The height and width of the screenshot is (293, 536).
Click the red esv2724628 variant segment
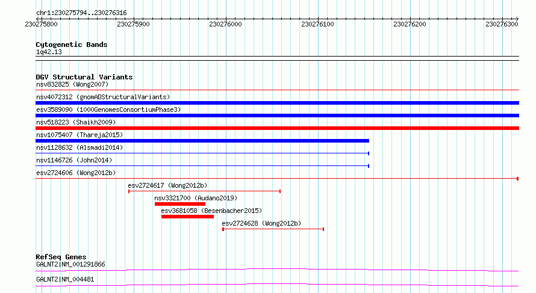(x=273, y=229)
